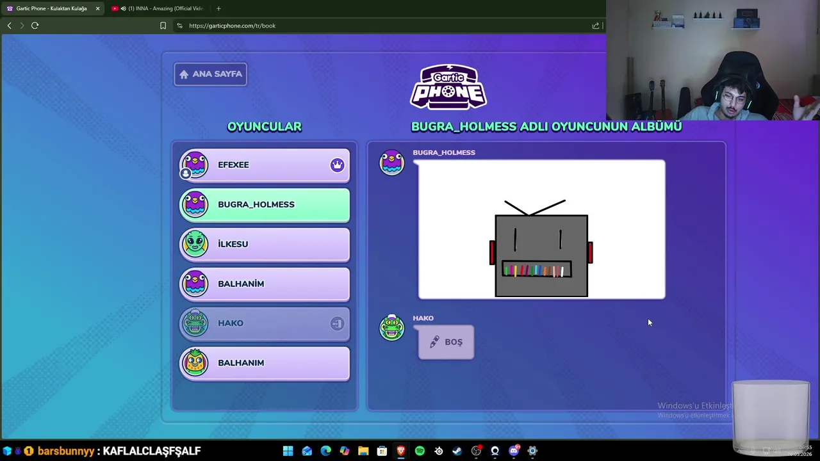The height and width of the screenshot is (461, 820).
Task: Select player BALHANIM with pineapple avatar
Action: click(x=265, y=363)
